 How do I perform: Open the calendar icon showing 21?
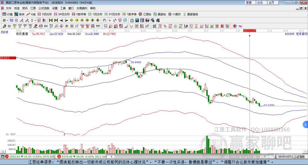click(x=132, y=20)
